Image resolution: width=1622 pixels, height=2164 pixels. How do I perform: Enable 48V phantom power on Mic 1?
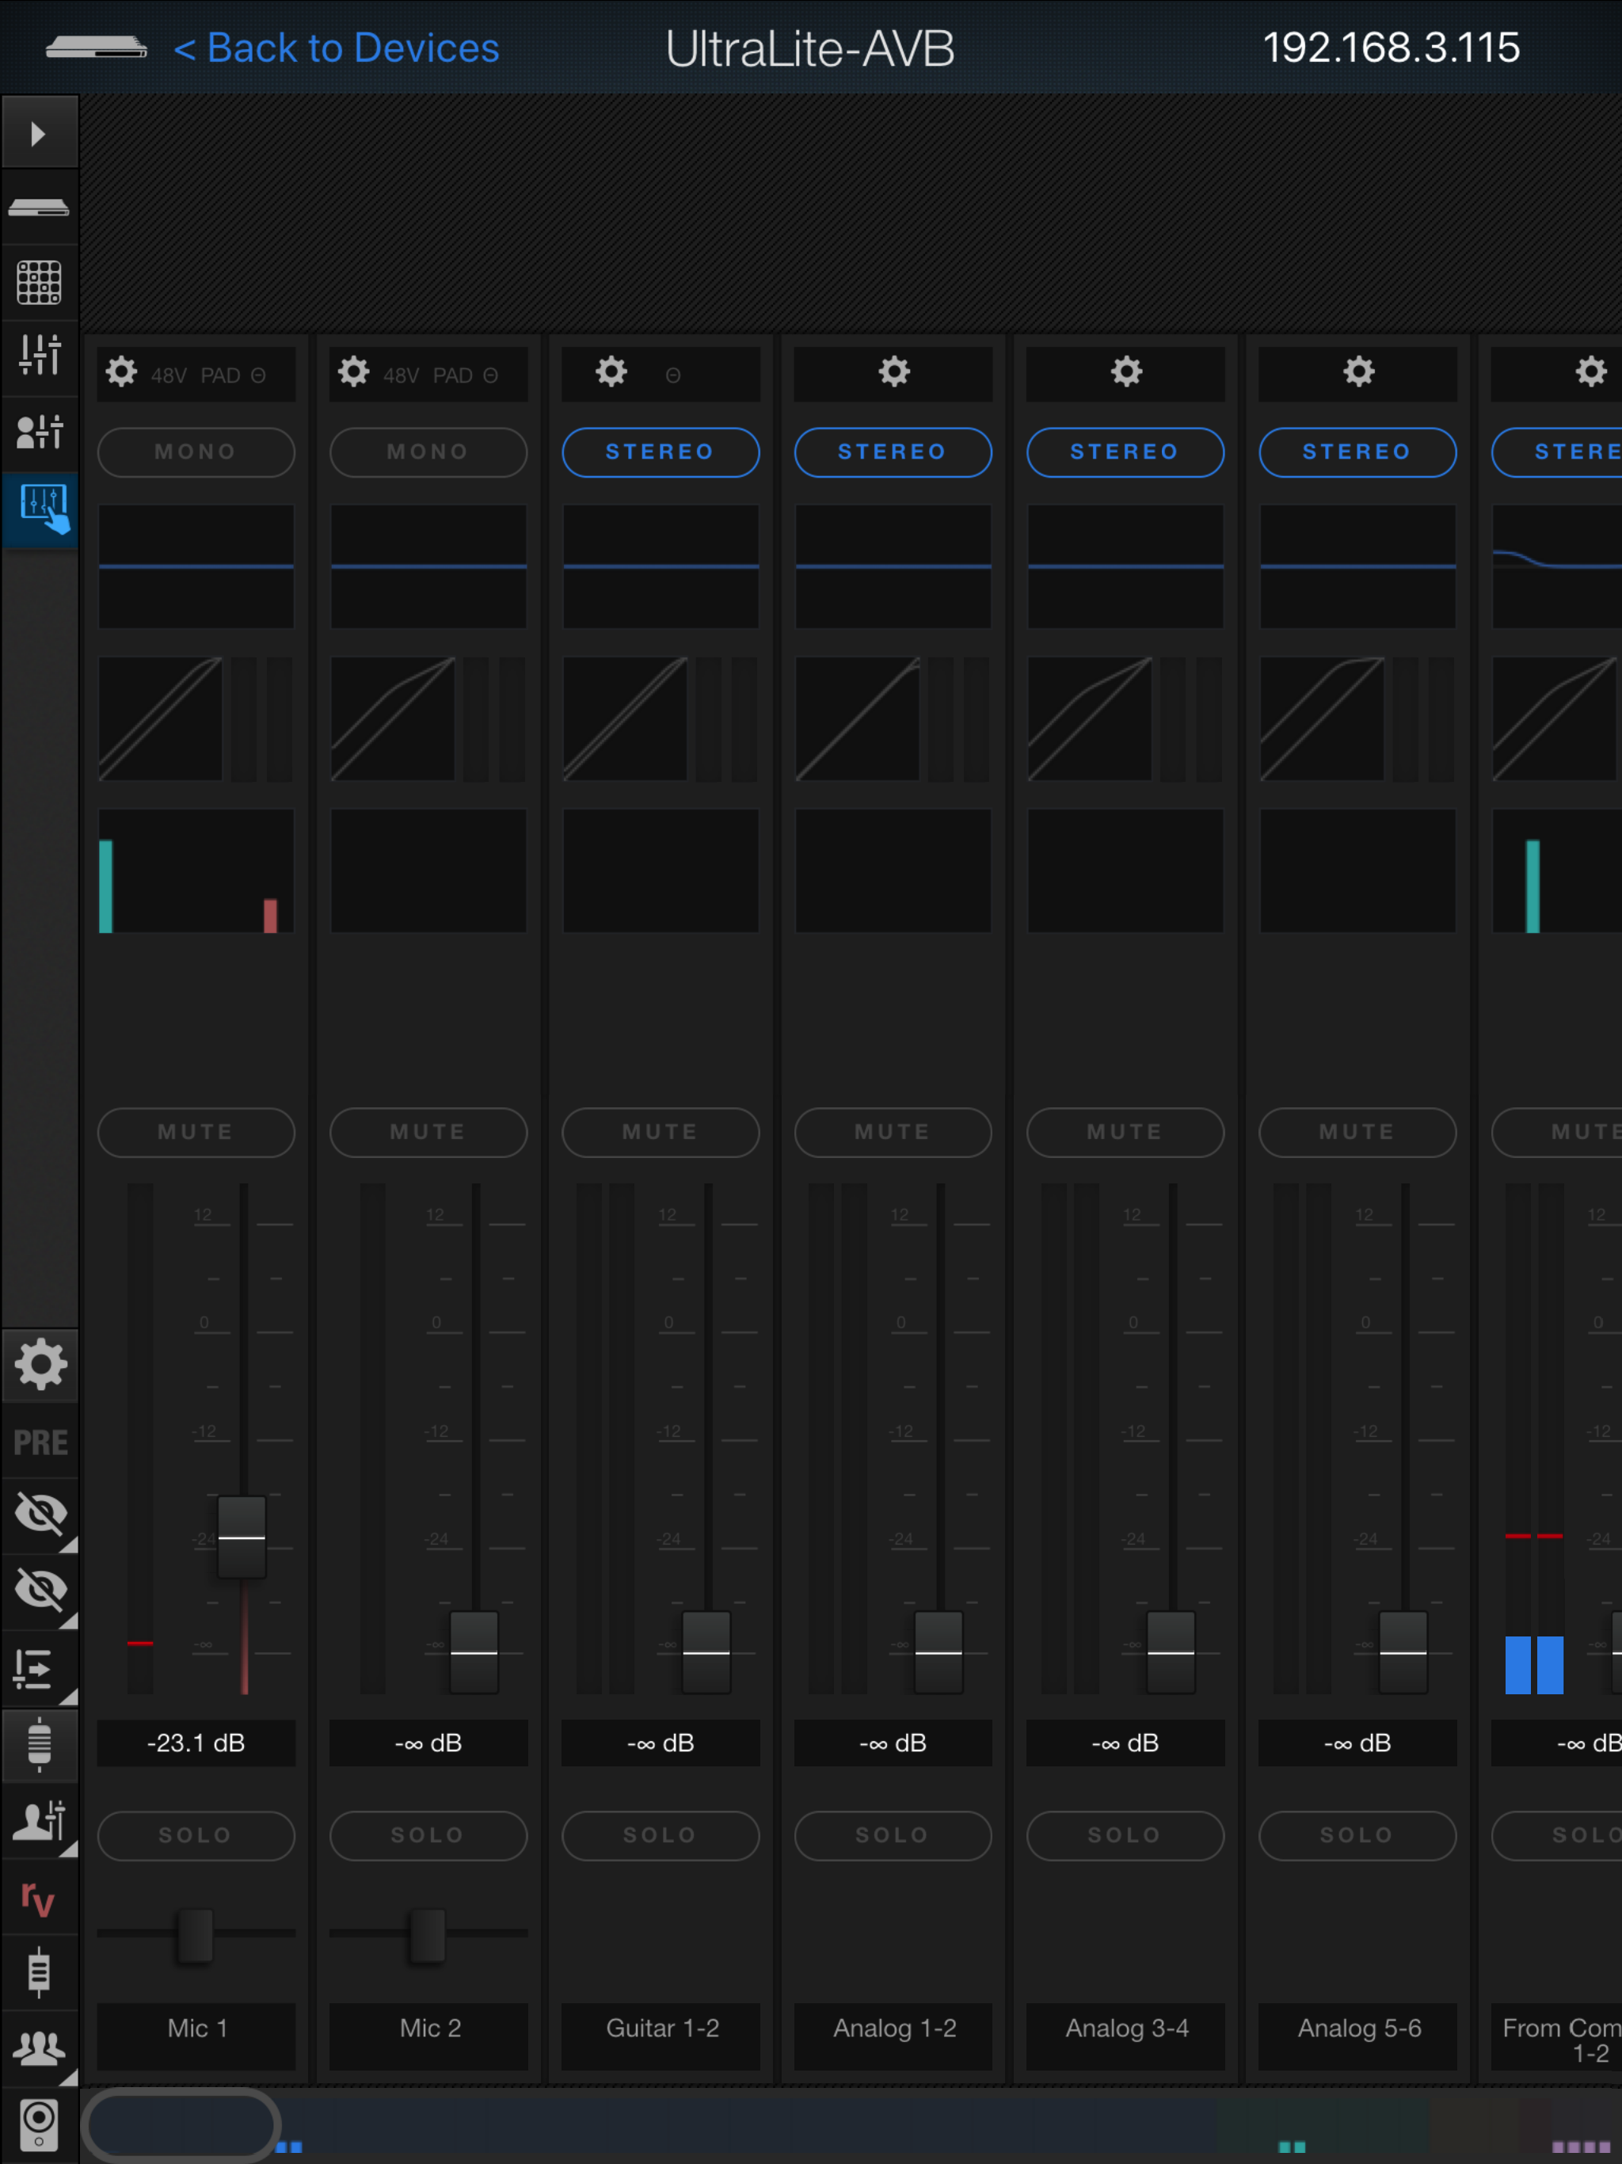168,375
